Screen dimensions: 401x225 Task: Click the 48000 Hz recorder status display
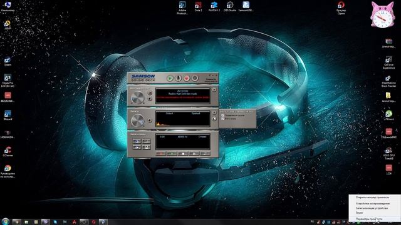coord(183,142)
